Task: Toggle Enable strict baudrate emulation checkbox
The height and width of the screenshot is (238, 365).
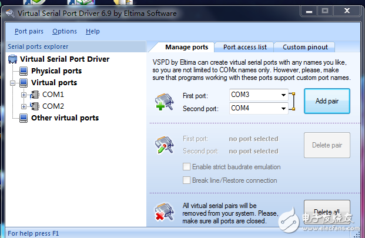Action: pos(186,167)
